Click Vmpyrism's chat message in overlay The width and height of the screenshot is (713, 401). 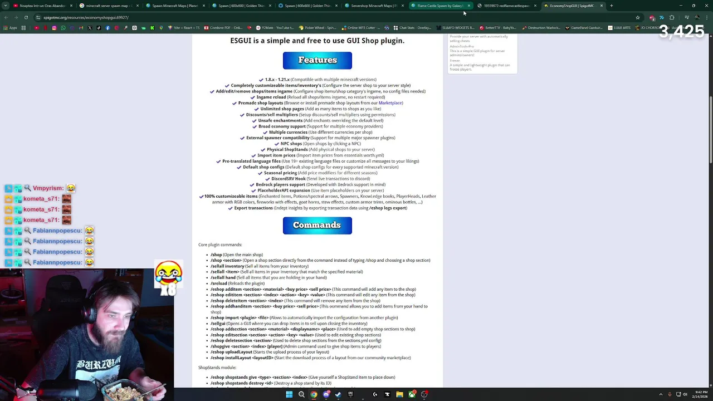pyautogui.click(x=40, y=188)
